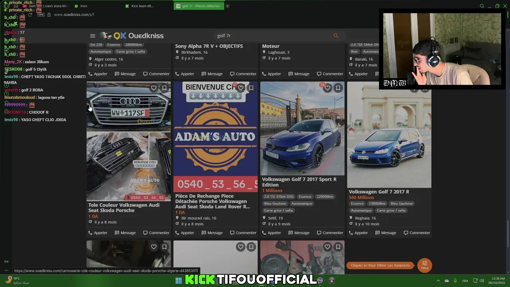This screenshot has height=287, width=510.
Task: Click Message on the Bir mourad rais listing
Action: point(212,233)
